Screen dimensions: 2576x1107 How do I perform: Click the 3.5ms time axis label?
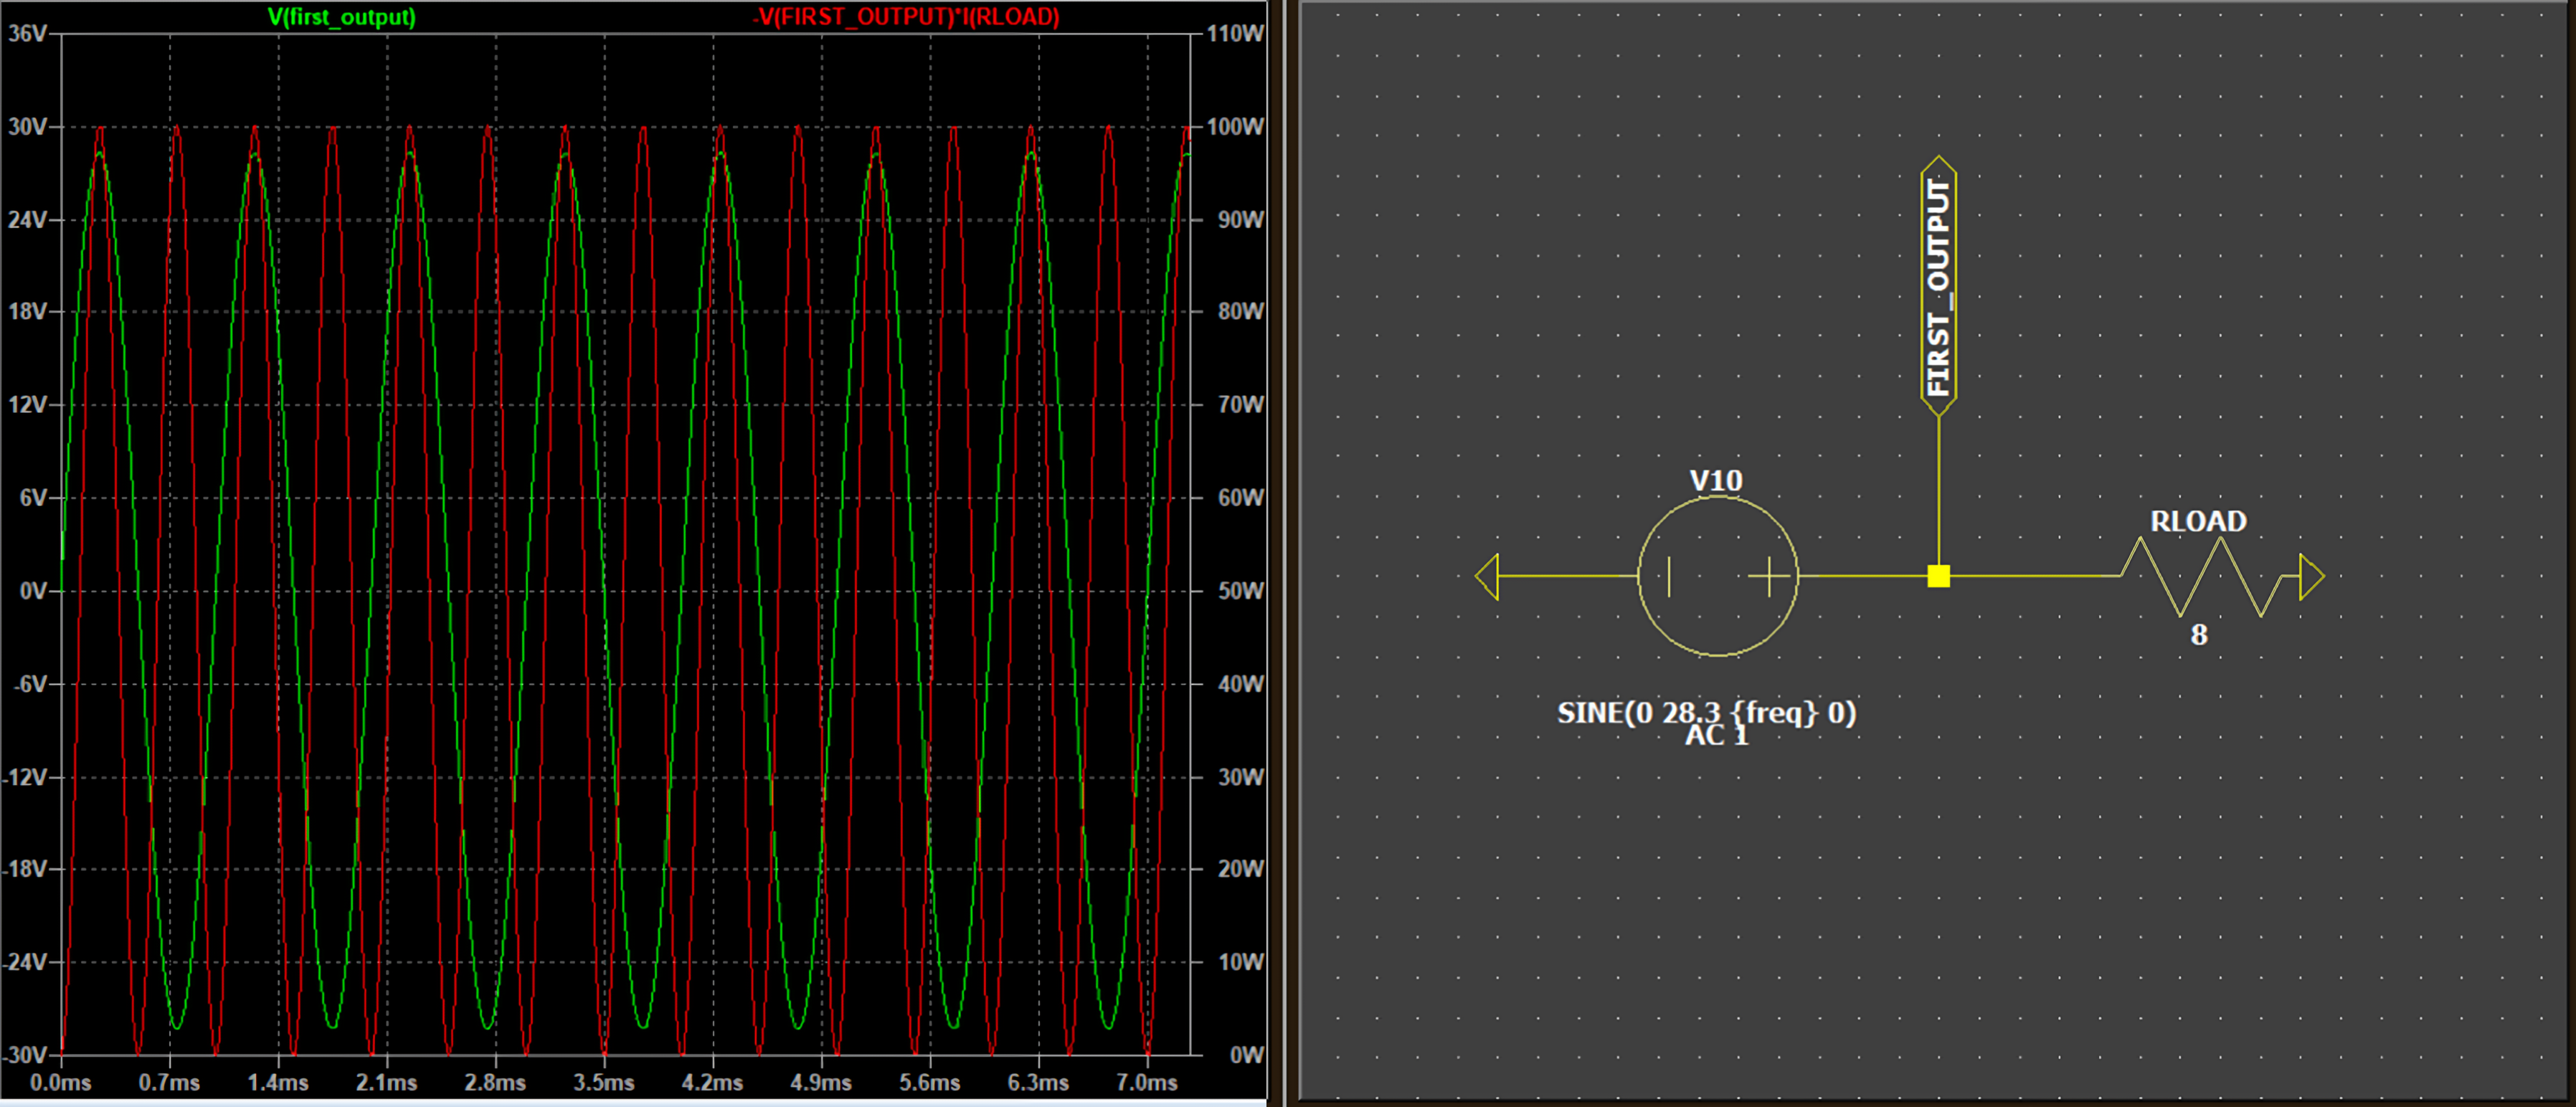pos(604,1083)
